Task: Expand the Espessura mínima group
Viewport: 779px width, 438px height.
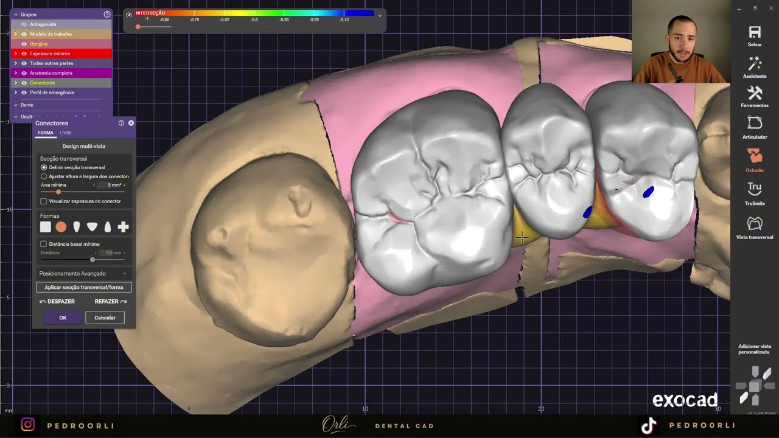Action: coord(16,54)
